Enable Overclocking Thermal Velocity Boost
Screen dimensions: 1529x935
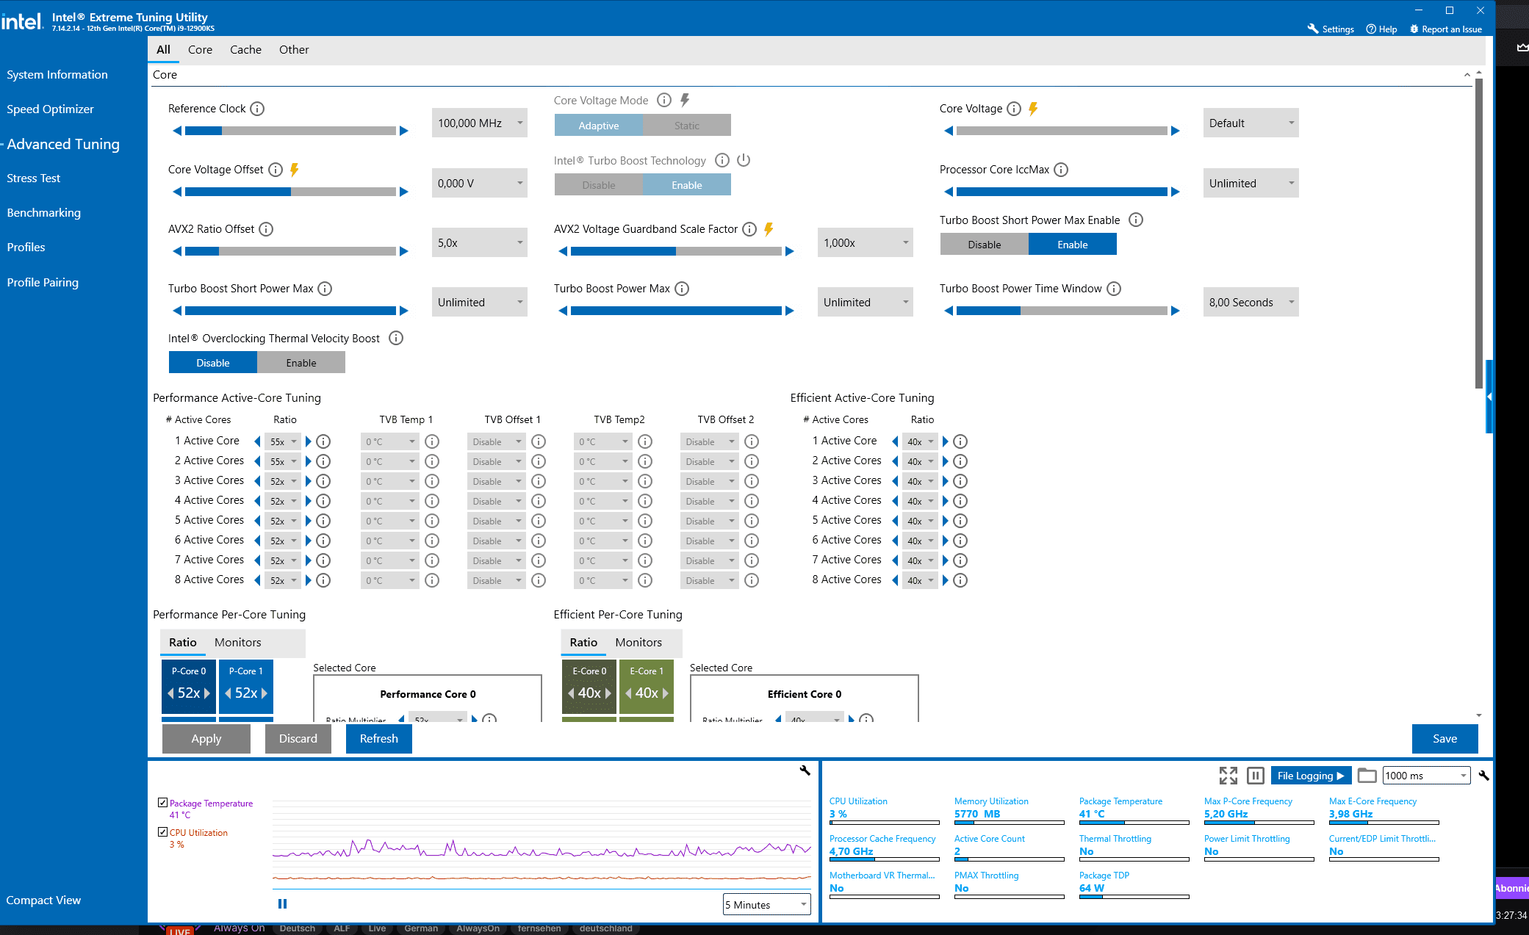coord(301,363)
